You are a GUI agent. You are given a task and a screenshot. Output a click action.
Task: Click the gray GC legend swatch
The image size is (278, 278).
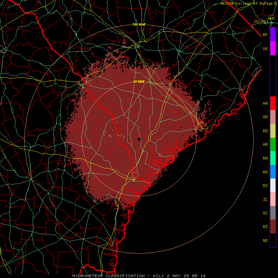pyautogui.click(x=273, y=213)
